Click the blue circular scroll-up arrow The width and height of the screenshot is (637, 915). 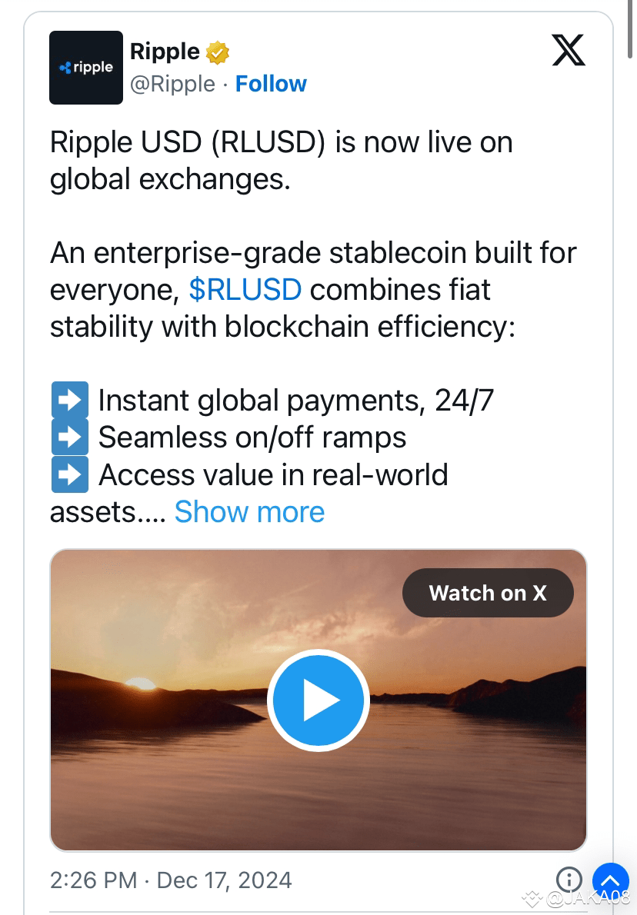[610, 880]
